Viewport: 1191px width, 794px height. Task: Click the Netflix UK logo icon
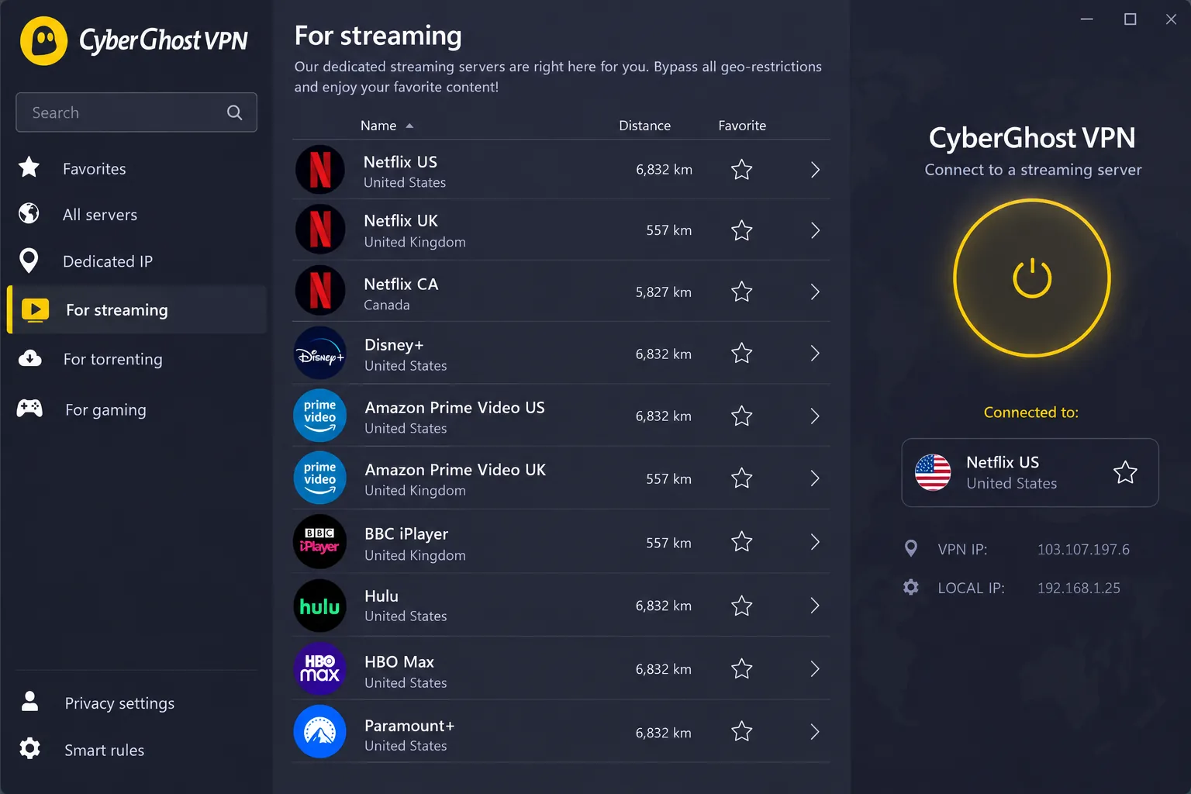[320, 230]
